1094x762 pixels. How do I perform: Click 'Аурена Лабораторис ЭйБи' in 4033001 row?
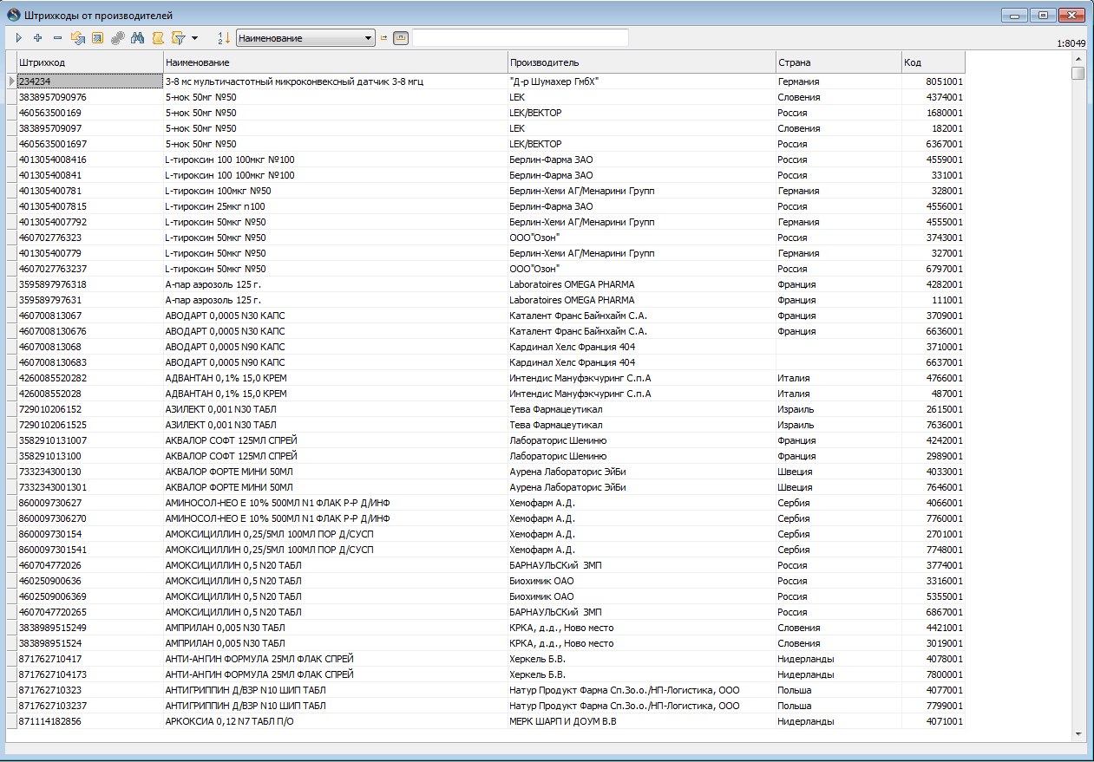(641, 472)
